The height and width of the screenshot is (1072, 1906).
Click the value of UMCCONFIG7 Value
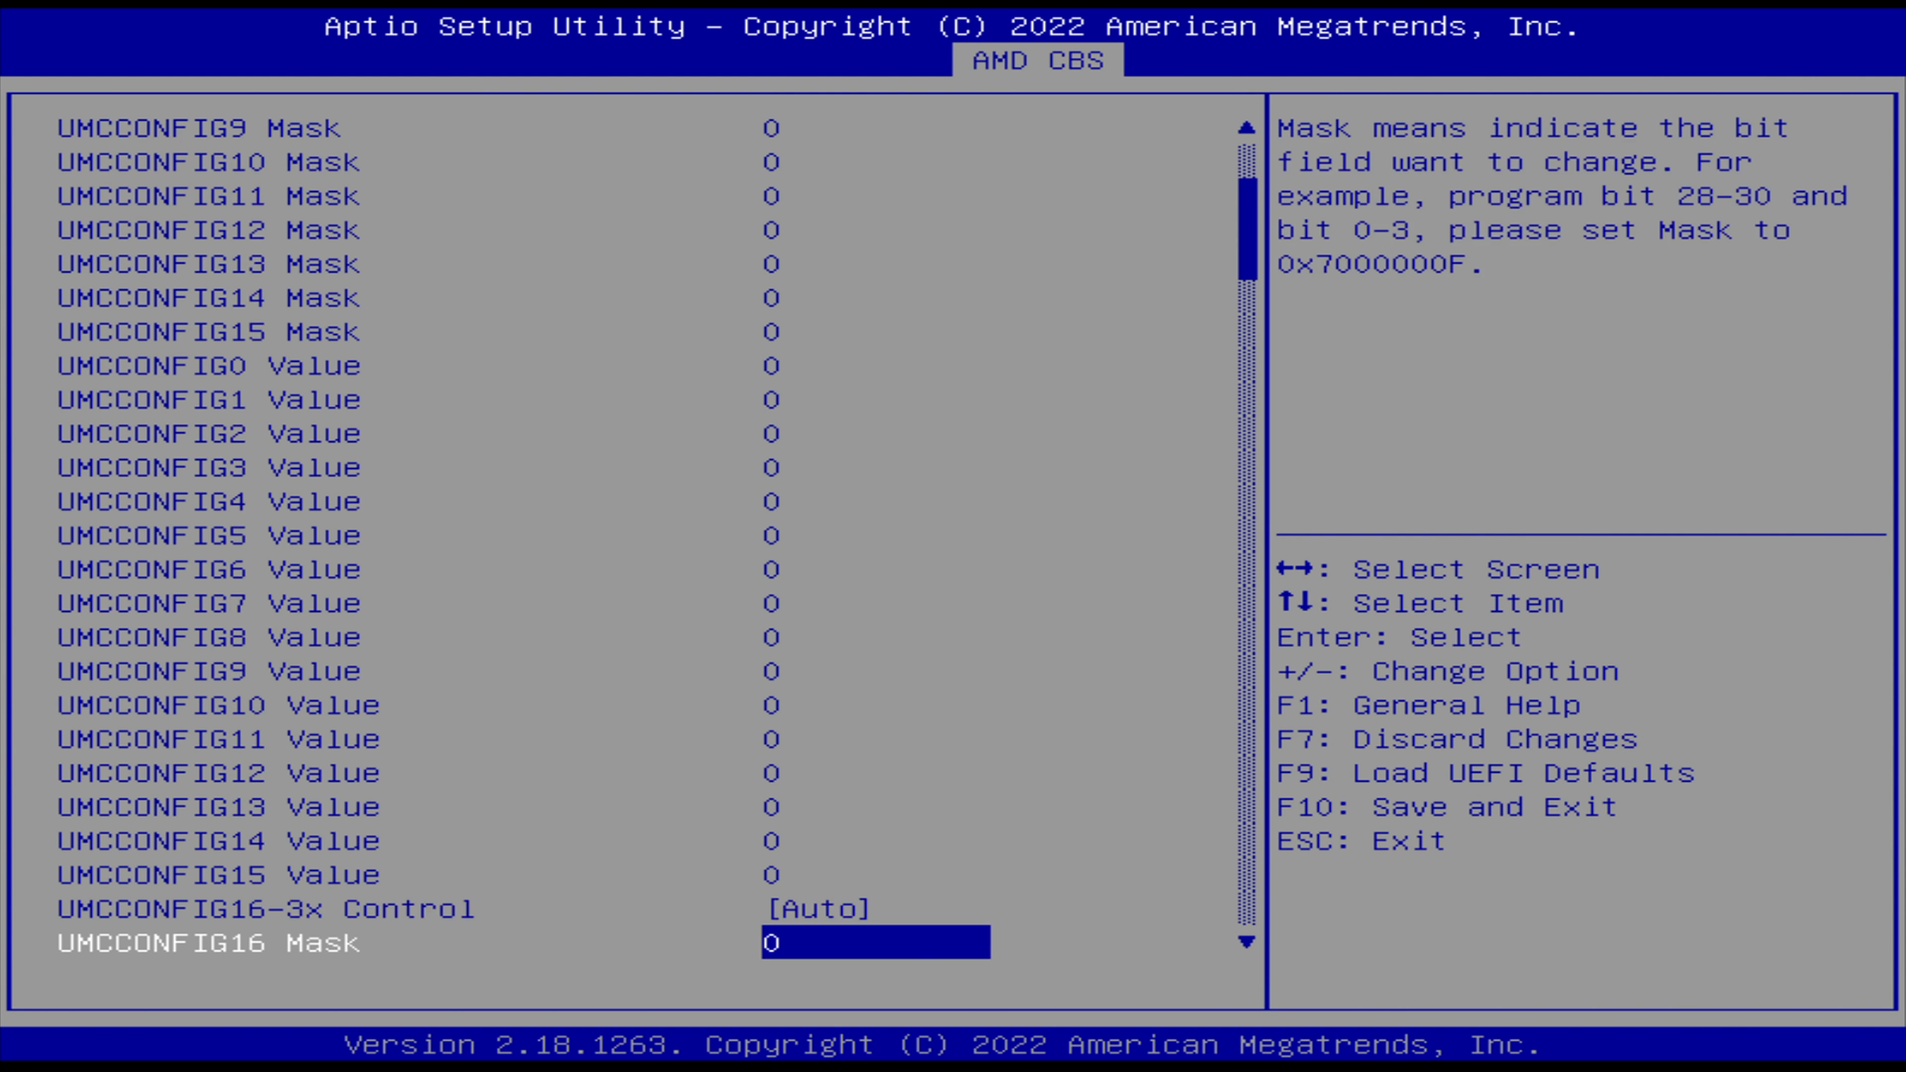(x=771, y=603)
